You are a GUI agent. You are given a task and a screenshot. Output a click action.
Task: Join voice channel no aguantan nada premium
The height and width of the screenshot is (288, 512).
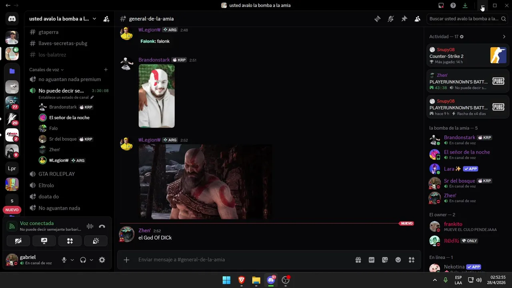point(69,79)
